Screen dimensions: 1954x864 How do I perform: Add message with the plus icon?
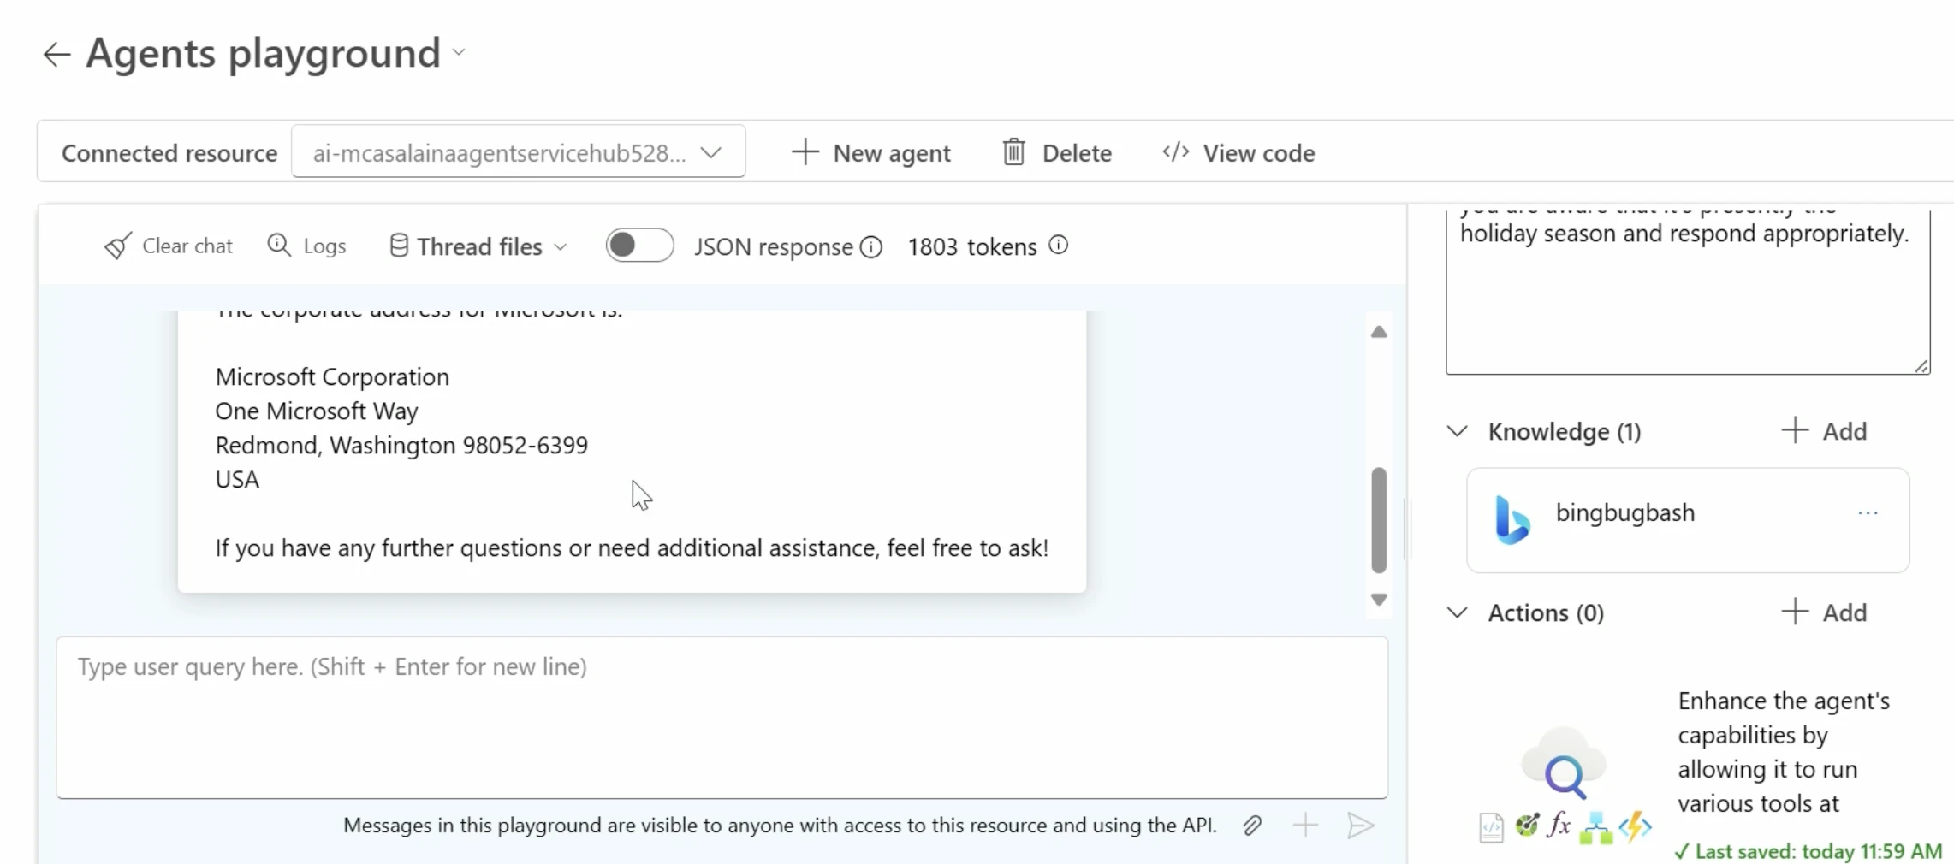click(1305, 826)
